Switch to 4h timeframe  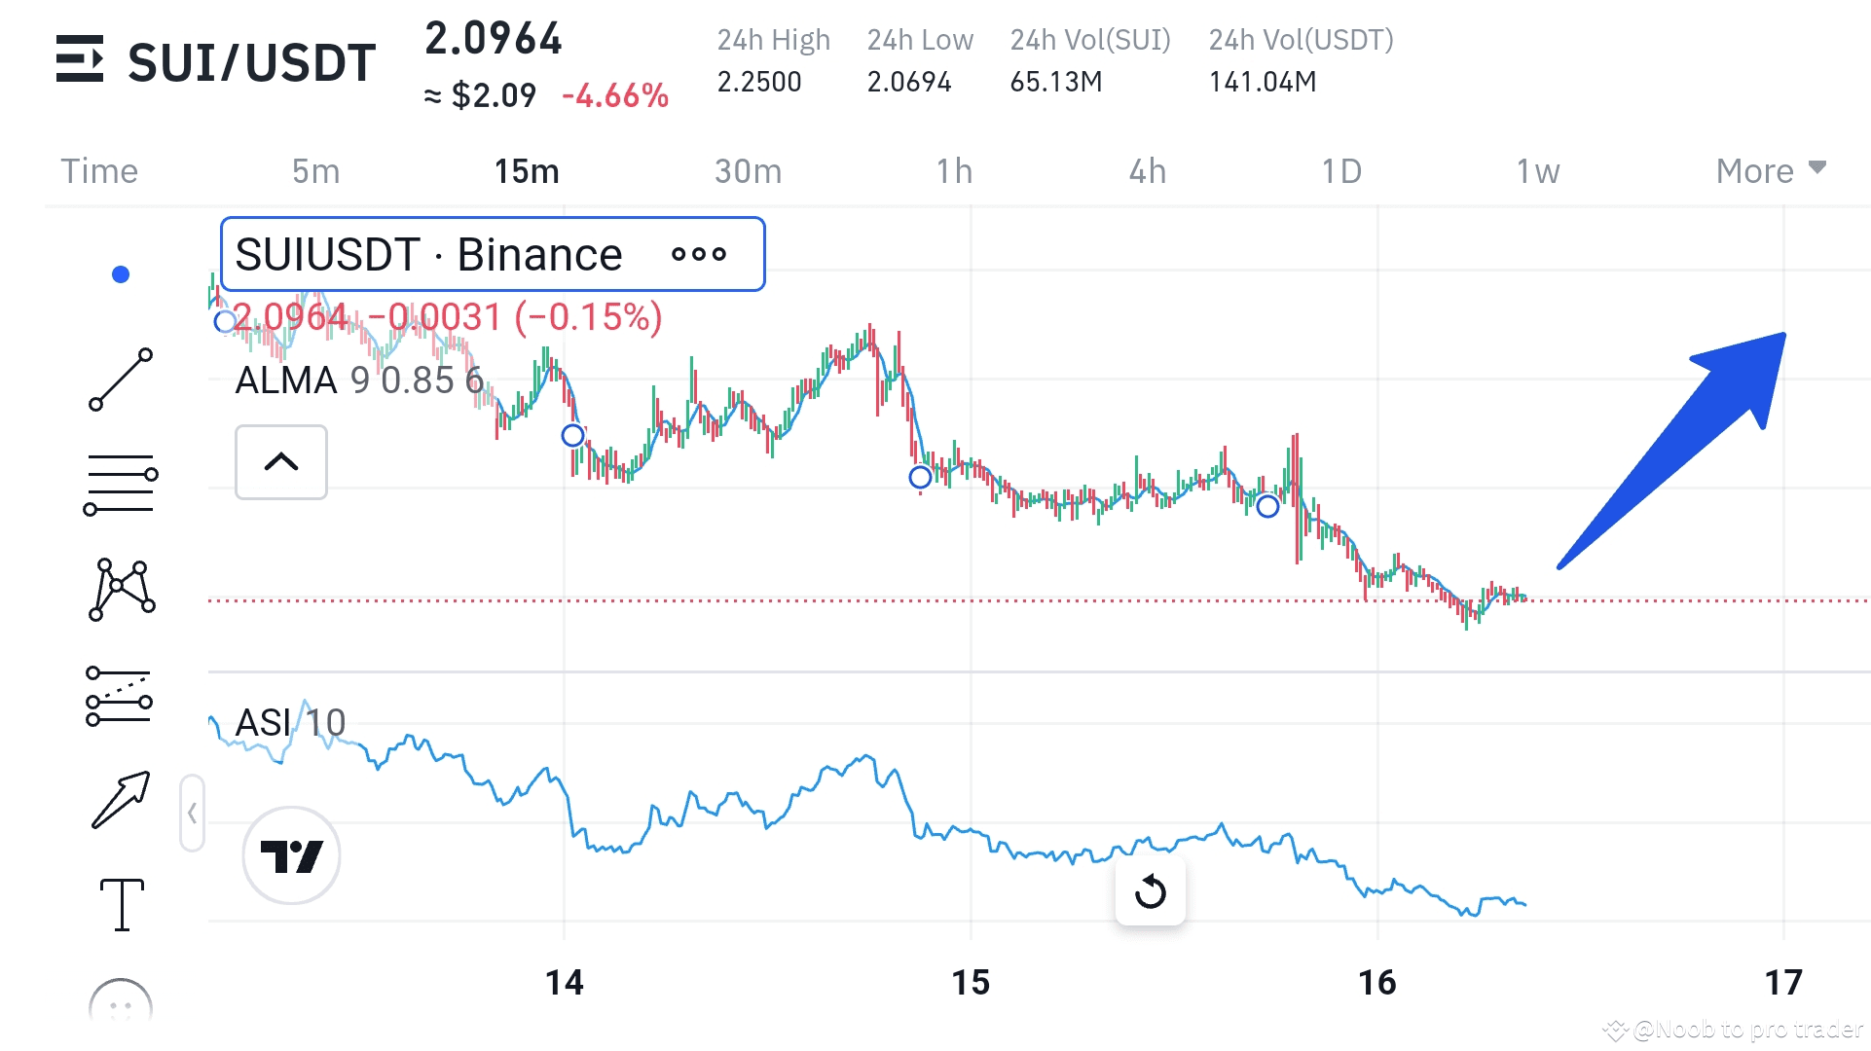1147,170
